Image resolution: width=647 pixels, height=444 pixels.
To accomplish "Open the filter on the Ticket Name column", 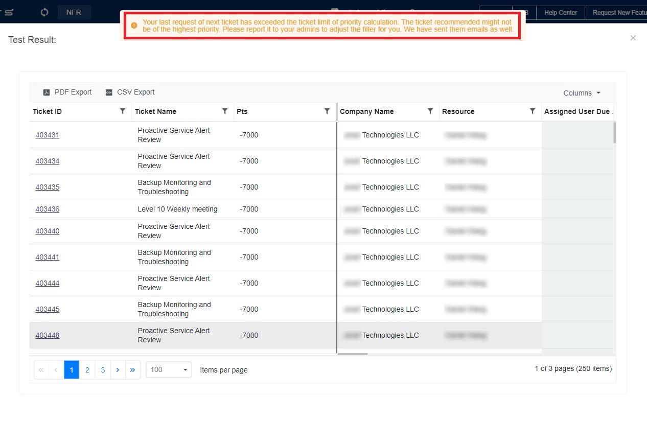I will pos(225,111).
